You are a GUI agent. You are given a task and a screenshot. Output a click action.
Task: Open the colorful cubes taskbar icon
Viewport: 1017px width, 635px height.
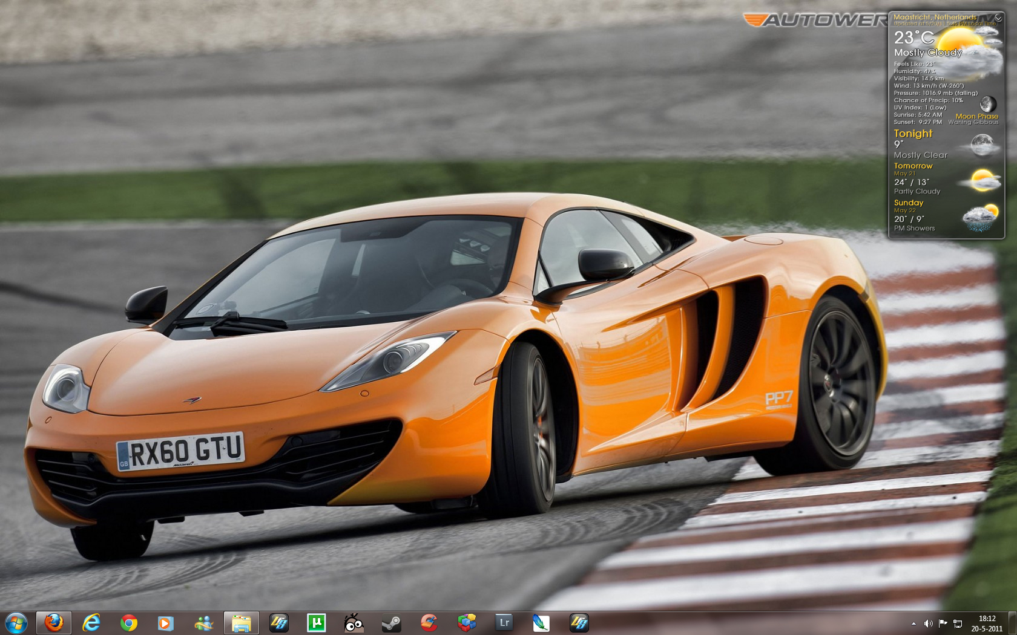(467, 622)
